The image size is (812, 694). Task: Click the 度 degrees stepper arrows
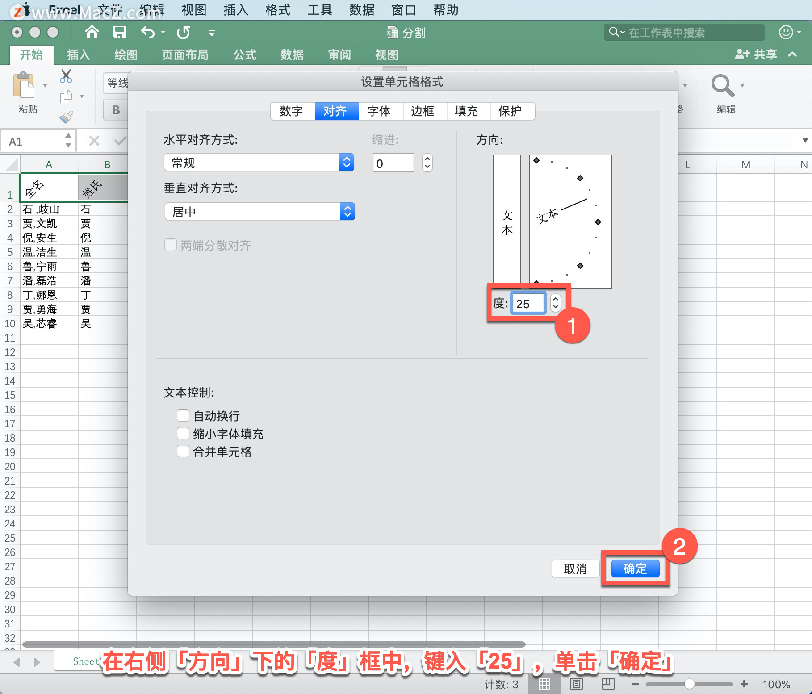(x=555, y=303)
